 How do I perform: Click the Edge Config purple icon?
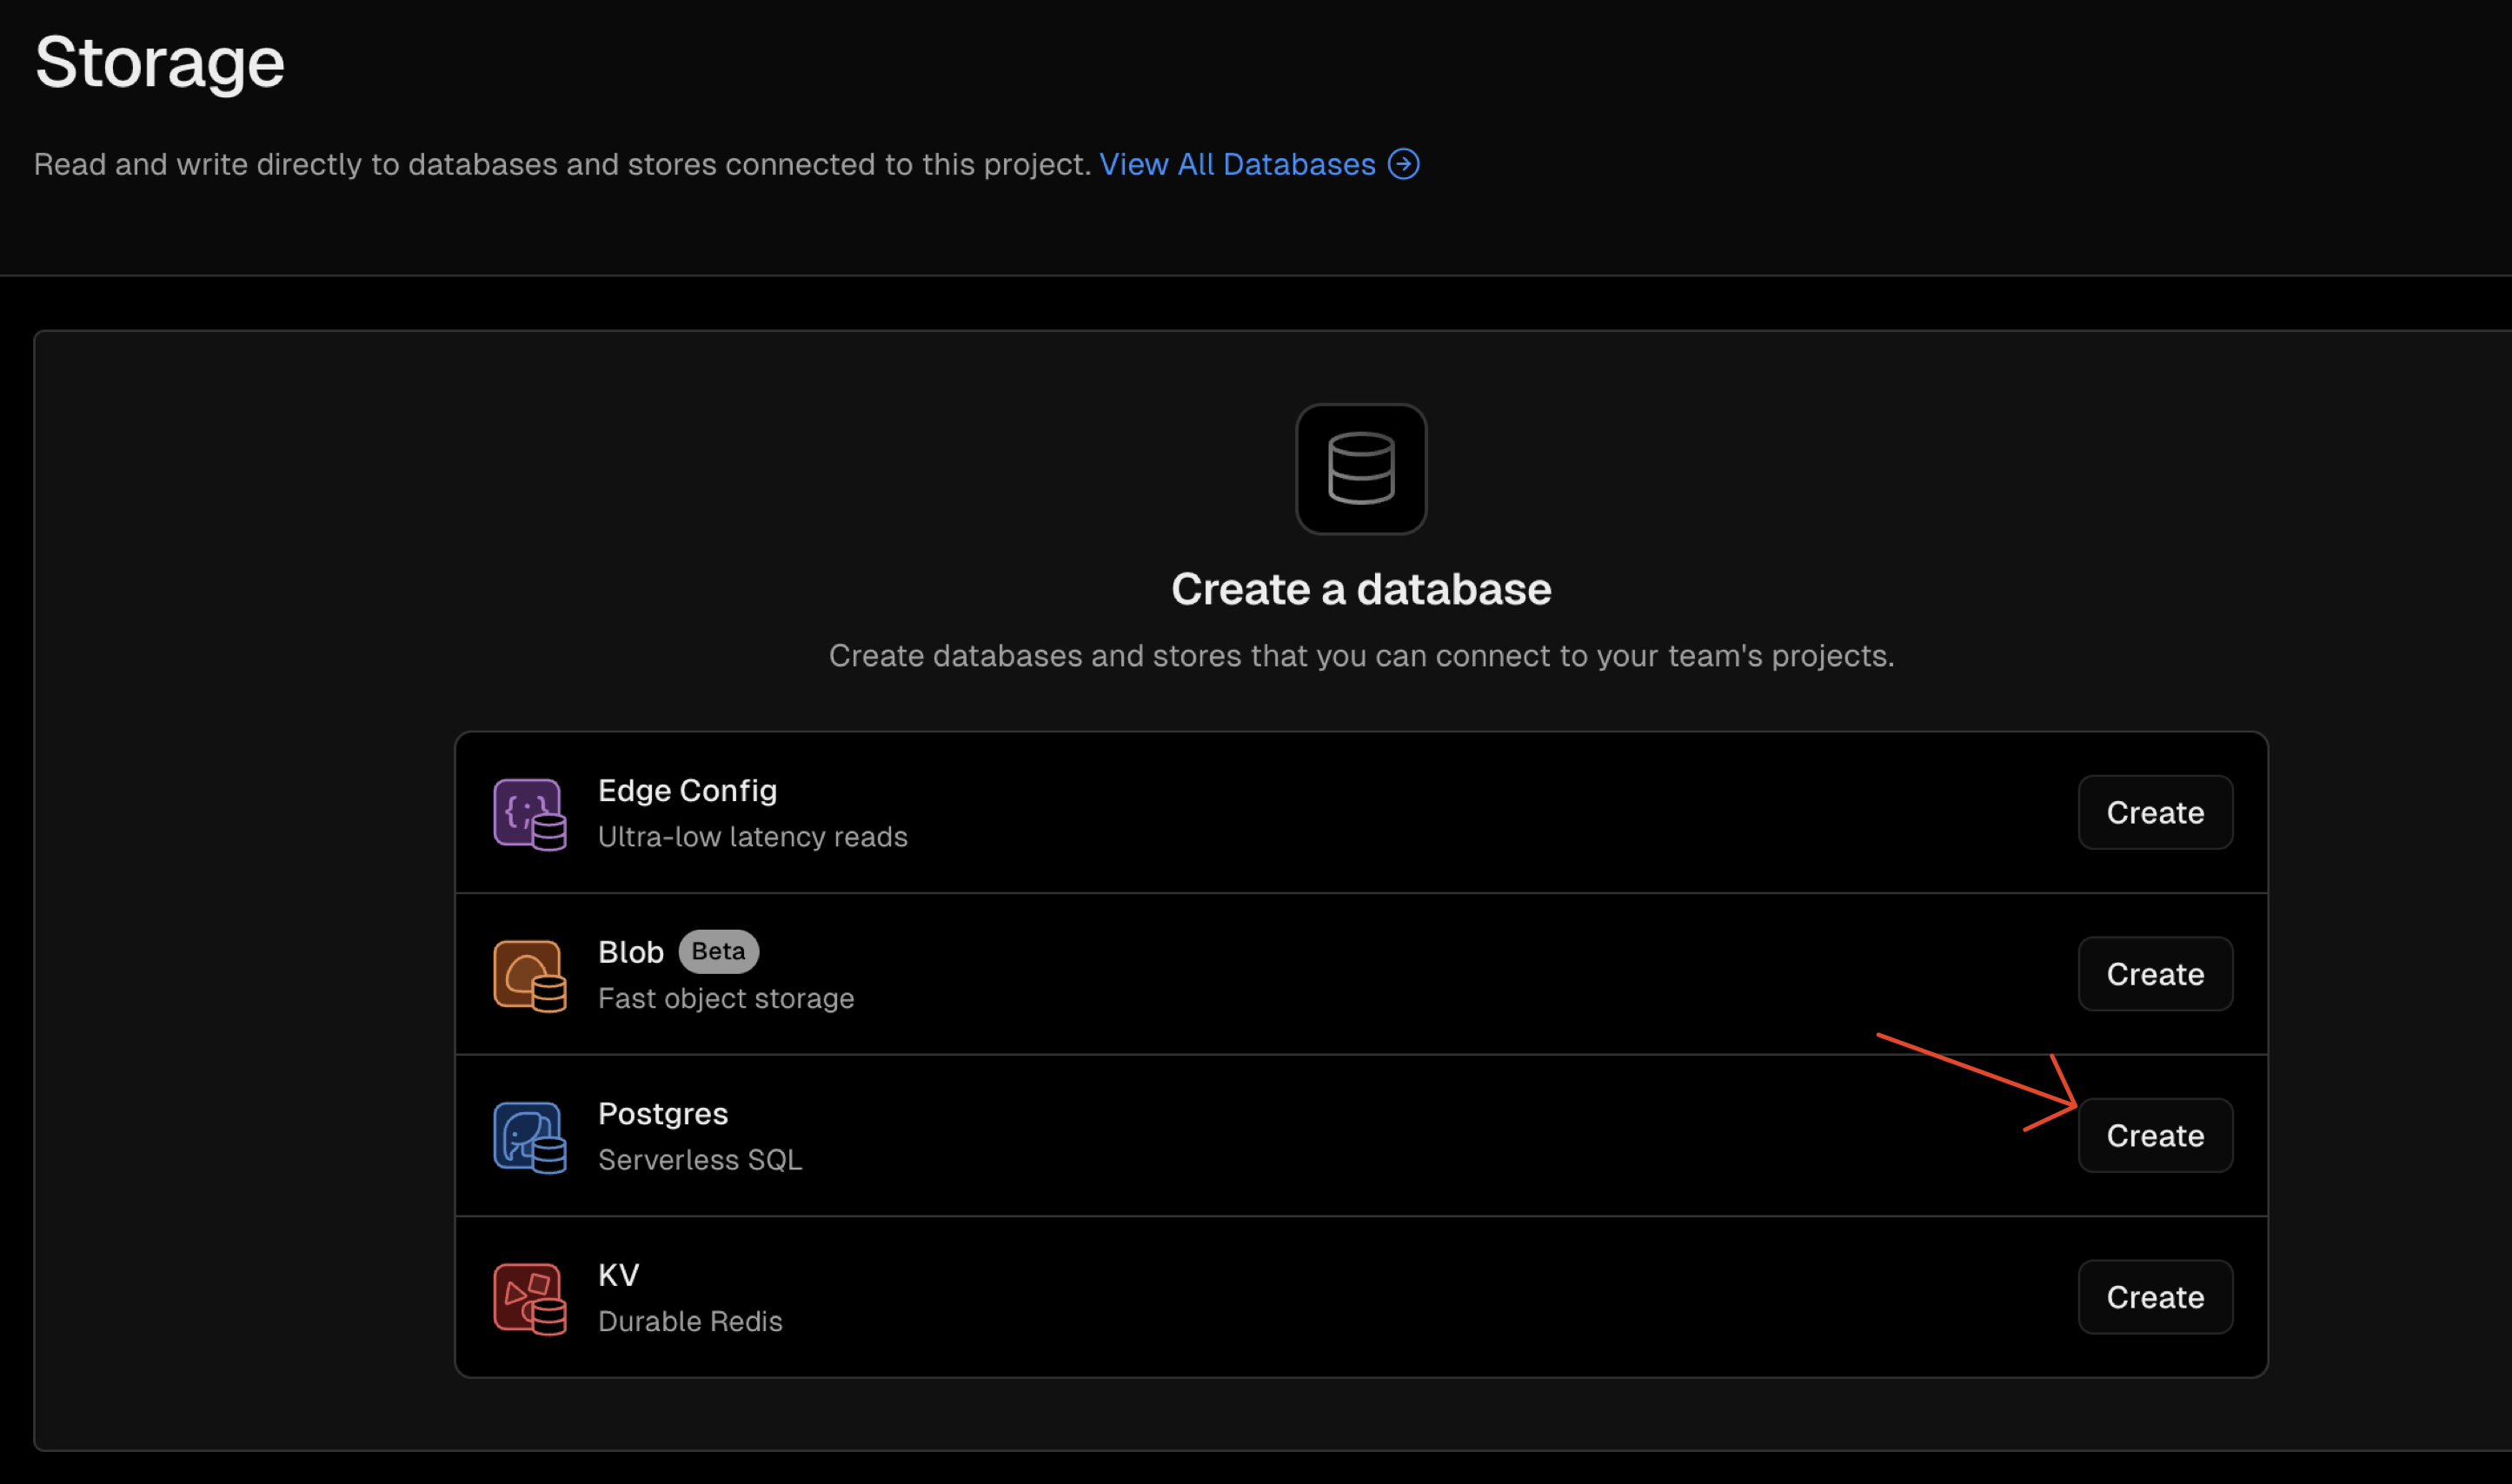click(x=529, y=814)
